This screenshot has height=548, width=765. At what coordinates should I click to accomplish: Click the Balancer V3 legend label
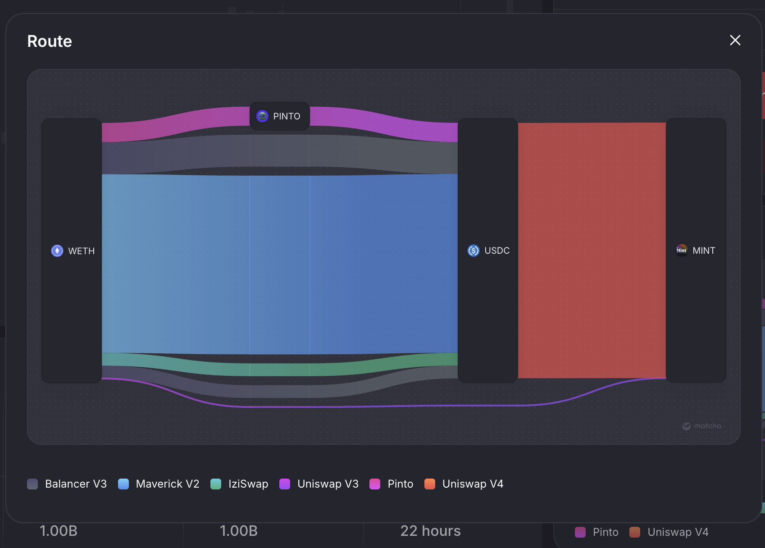76,484
